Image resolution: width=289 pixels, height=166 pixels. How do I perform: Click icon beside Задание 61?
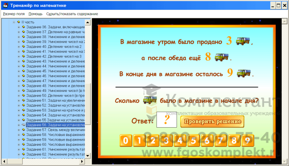pos(23,149)
